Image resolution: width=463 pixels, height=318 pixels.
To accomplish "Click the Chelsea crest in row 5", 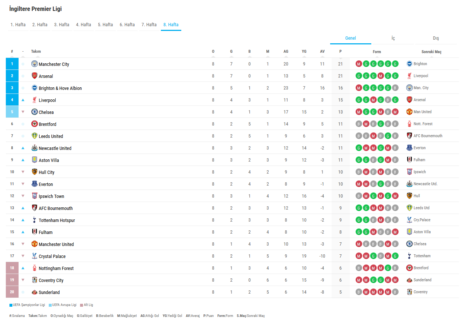I will [35, 112].
